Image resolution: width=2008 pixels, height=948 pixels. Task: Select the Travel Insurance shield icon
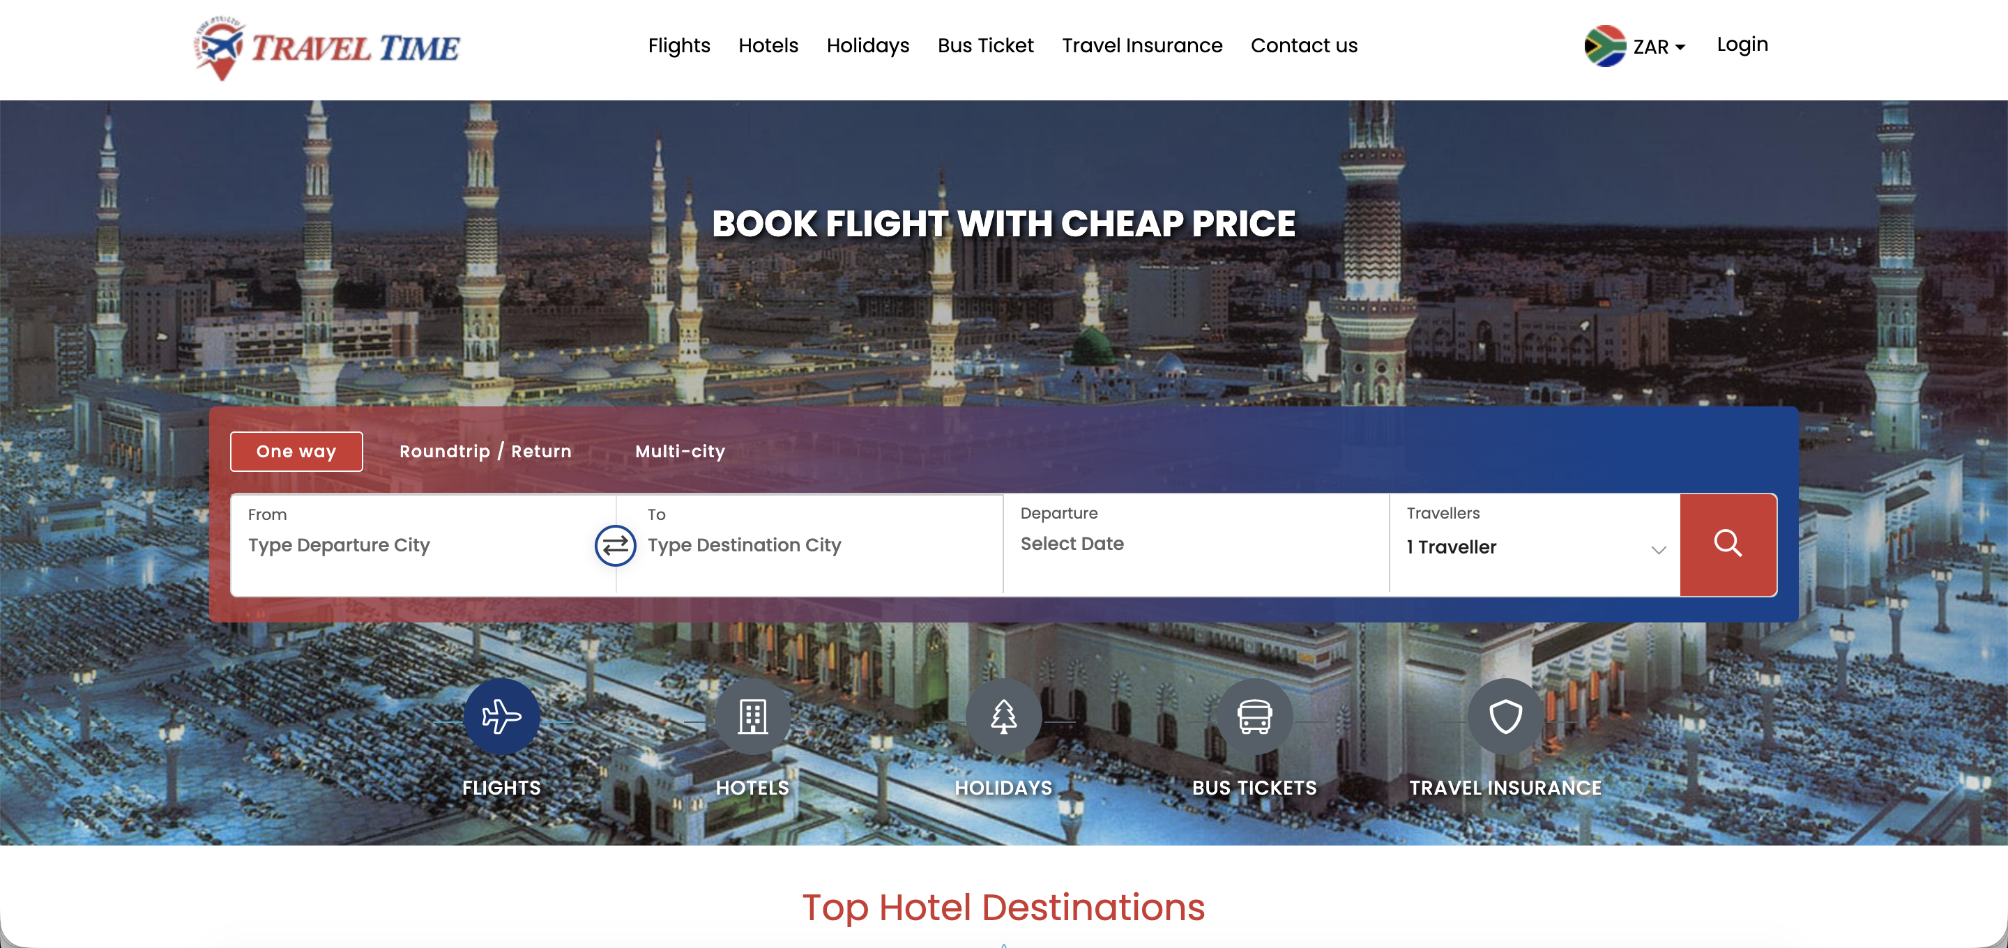pos(1505,716)
